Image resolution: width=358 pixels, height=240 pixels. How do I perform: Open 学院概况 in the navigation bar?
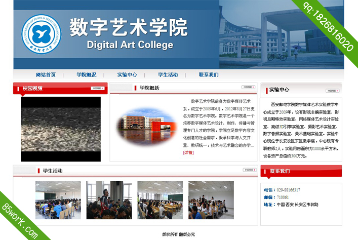click(x=87, y=74)
